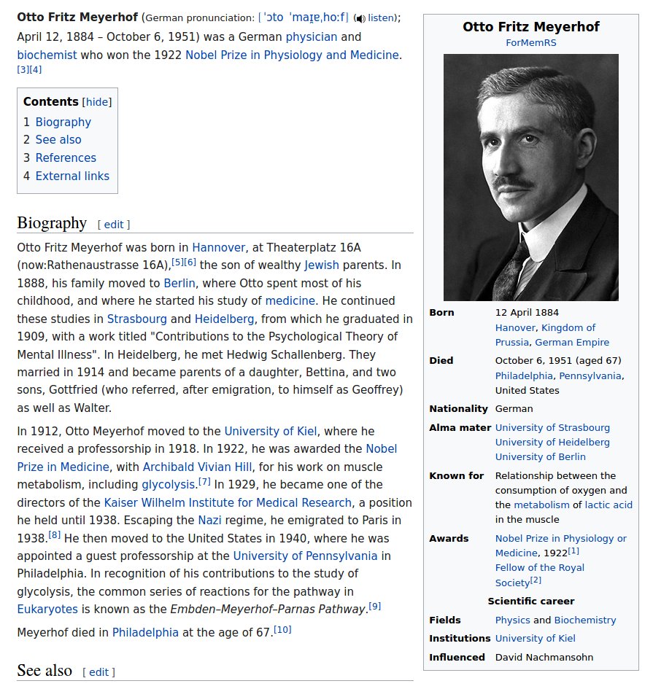Open the Biochemistry link in Fields
Viewport: 653px width, 689px height.
point(585,620)
